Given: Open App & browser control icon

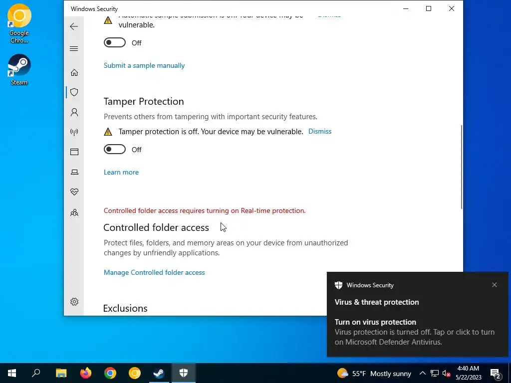Looking at the screenshot, I should (x=74, y=152).
